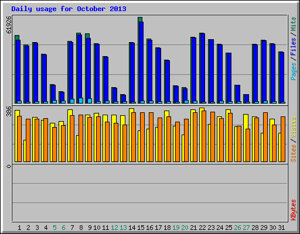Click the blue Files bar for day 29
300x234 pixels.
click(264, 71)
